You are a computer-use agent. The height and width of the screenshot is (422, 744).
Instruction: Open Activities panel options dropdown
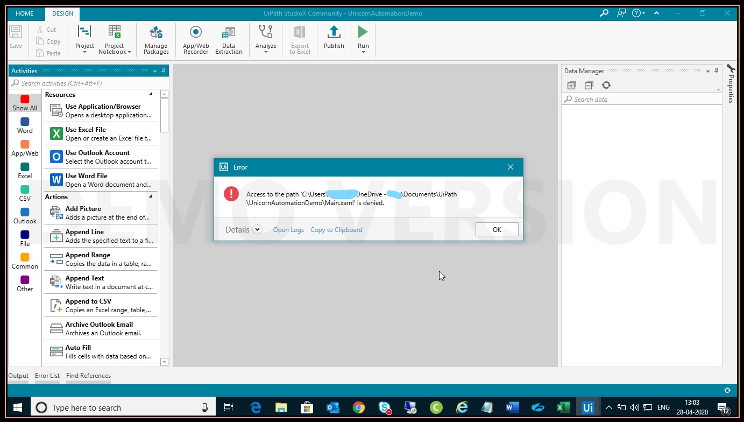pos(154,71)
